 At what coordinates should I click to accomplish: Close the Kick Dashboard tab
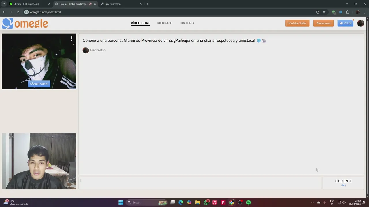[49, 4]
